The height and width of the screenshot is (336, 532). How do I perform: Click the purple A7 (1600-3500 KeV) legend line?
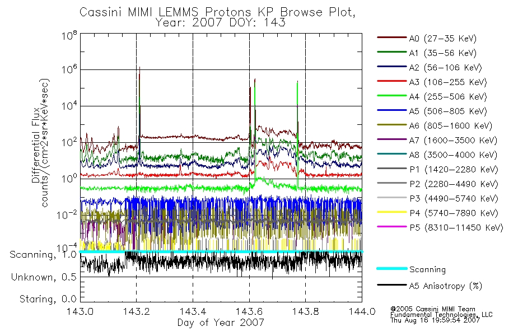pyautogui.click(x=392, y=139)
